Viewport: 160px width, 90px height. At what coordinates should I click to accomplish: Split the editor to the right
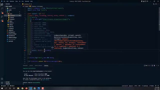click(156, 4)
